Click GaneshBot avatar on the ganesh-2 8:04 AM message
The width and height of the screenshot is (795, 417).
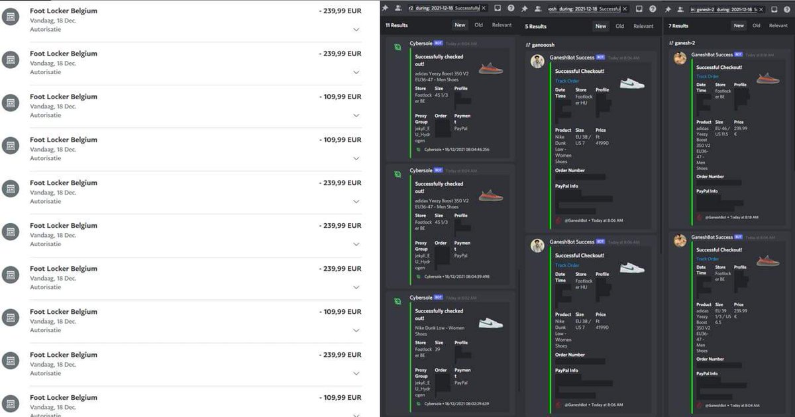pos(680,241)
